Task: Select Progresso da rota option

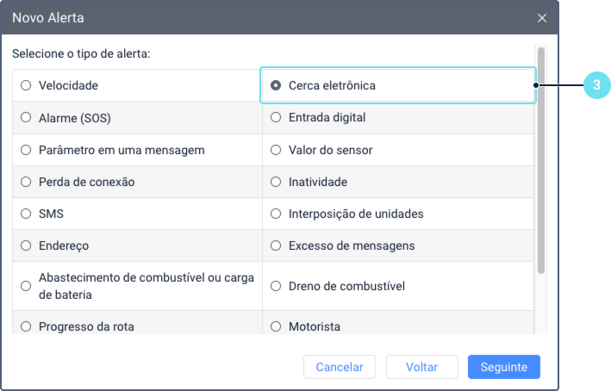Action: [x=26, y=326]
